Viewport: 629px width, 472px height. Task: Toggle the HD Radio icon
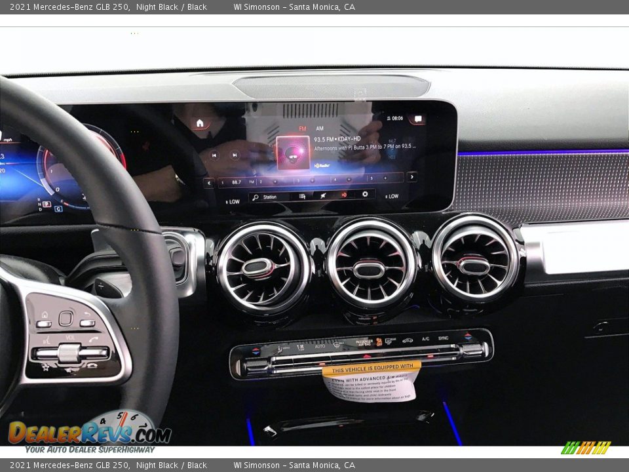(344, 195)
